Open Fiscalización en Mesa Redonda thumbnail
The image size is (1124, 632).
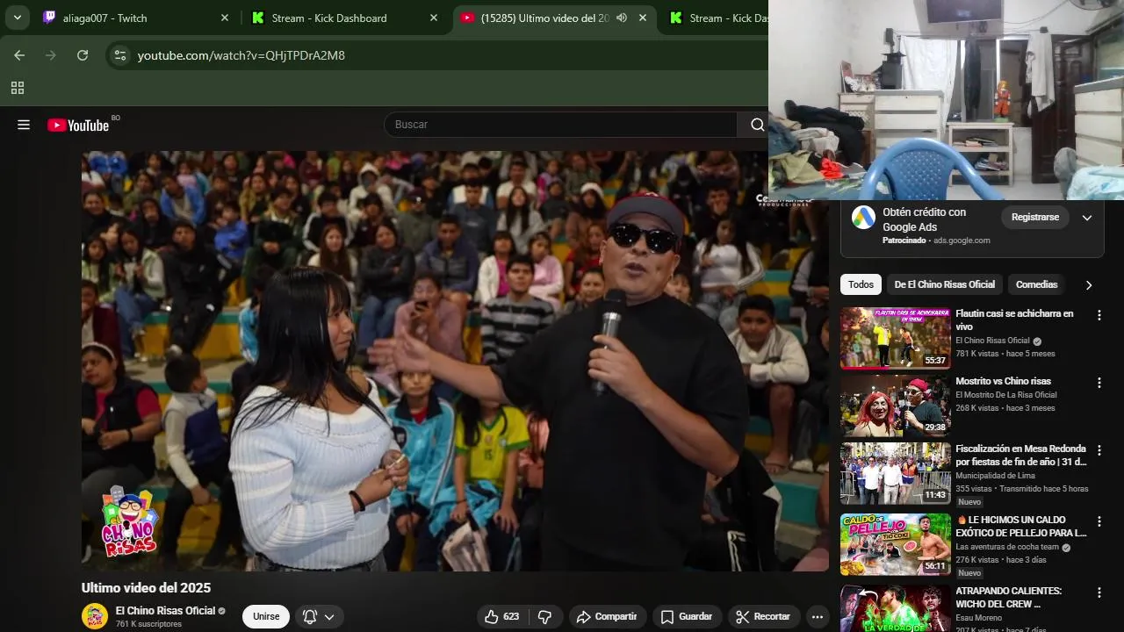coord(896,473)
